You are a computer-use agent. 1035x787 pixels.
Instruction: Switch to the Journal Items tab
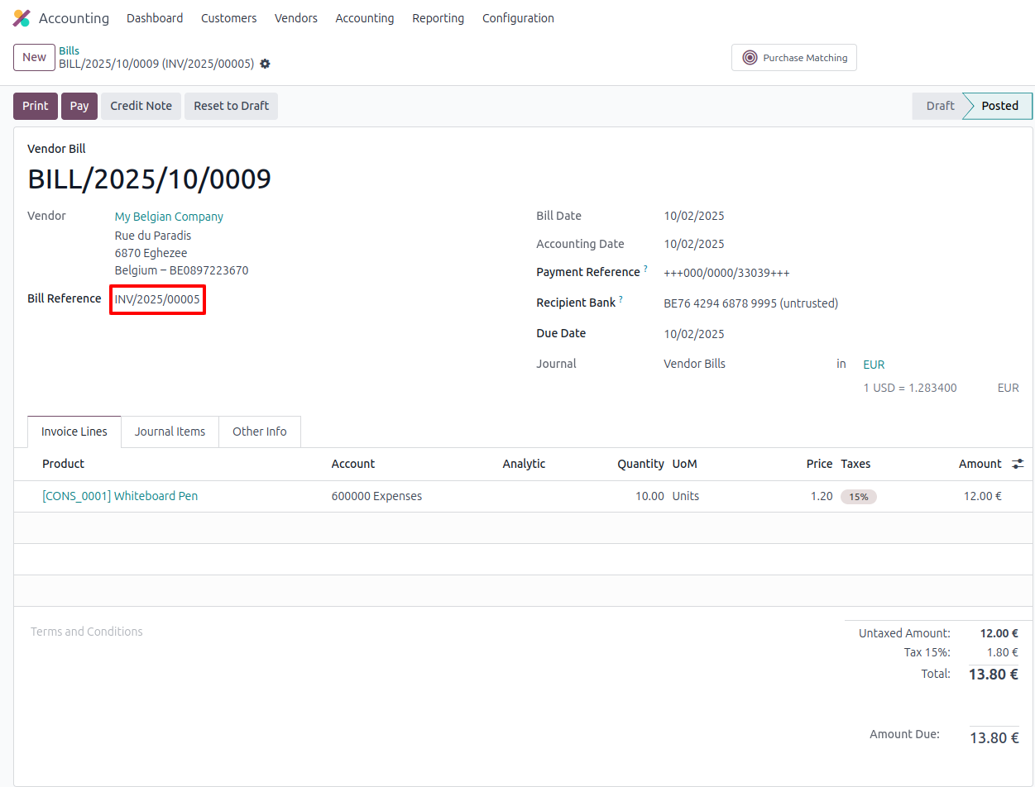(170, 432)
